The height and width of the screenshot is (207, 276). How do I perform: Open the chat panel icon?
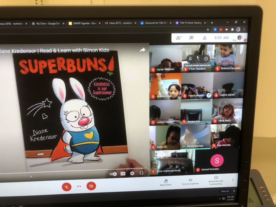tap(191, 38)
